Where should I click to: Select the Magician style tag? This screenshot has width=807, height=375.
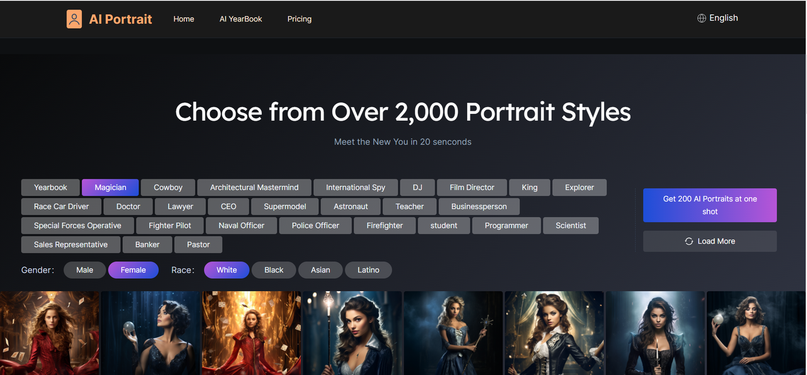click(110, 187)
